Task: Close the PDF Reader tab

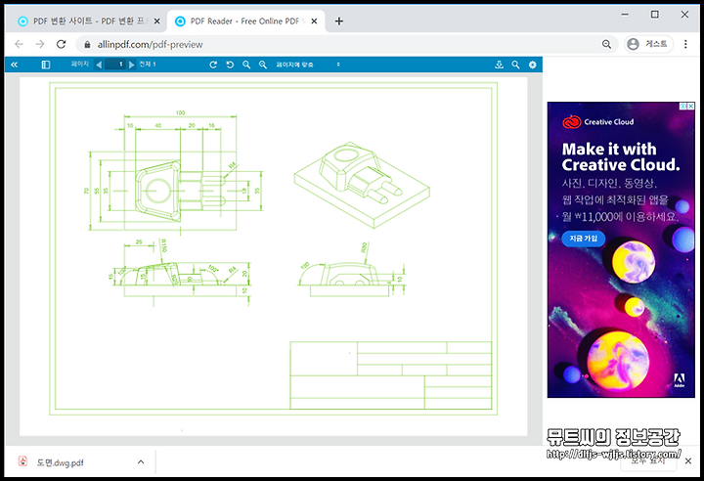Action: tap(314, 22)
